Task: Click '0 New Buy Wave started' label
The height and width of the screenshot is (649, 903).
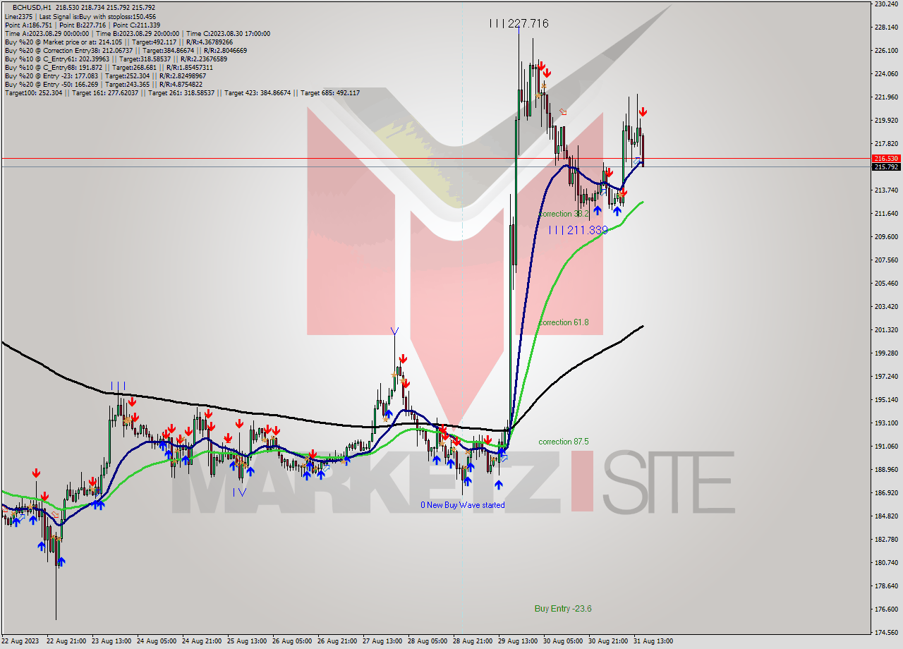Action: [x=463, y=505]
